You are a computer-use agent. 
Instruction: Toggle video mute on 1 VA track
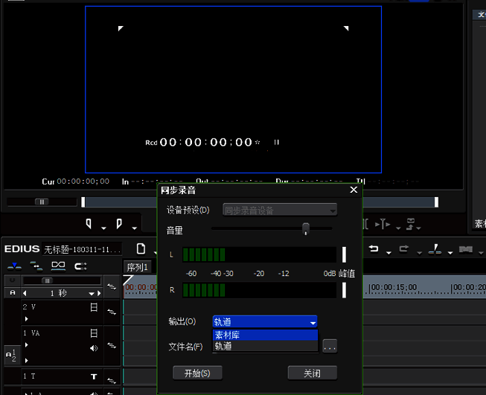pyautogui.click(x=94, y=333)
